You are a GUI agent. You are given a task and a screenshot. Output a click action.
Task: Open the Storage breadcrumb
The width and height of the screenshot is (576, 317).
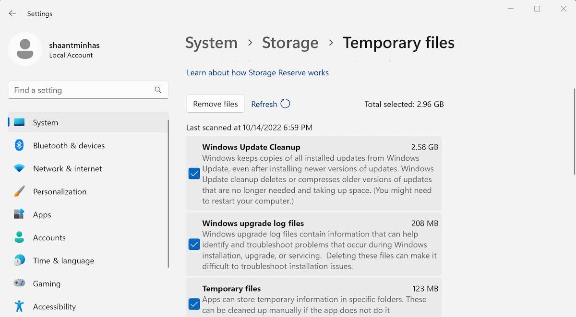[x=290, y=43]
